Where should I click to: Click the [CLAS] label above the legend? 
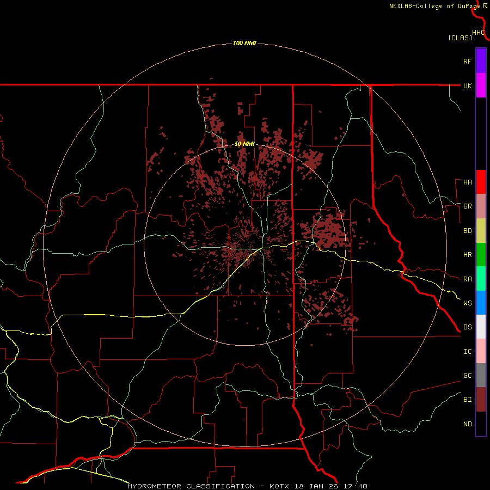coord(460,38)
